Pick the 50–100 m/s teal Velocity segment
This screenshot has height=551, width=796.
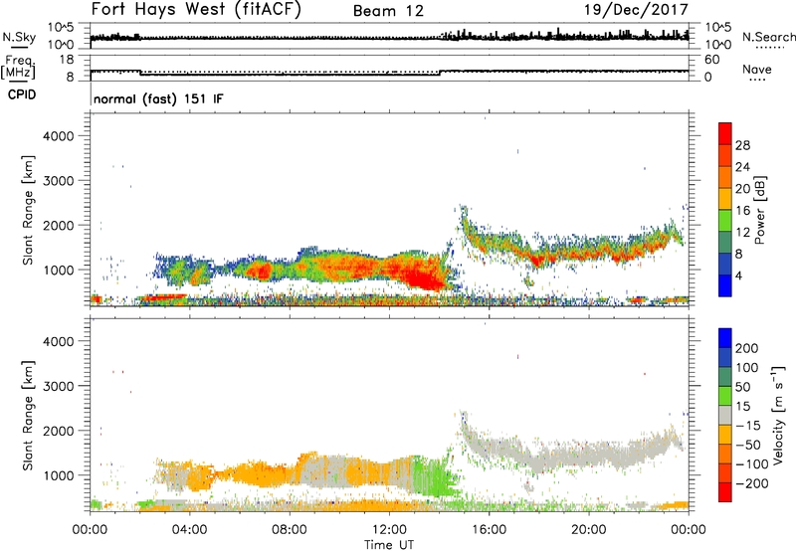pos(725,377)
